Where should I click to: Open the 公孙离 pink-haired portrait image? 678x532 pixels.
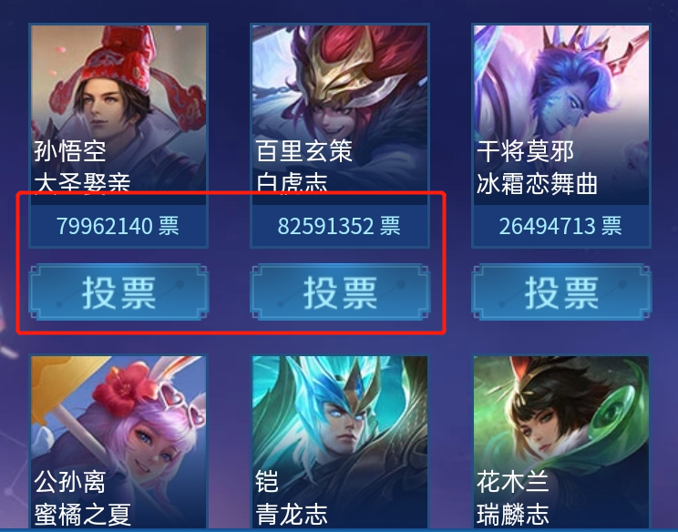tap(118, 442)
